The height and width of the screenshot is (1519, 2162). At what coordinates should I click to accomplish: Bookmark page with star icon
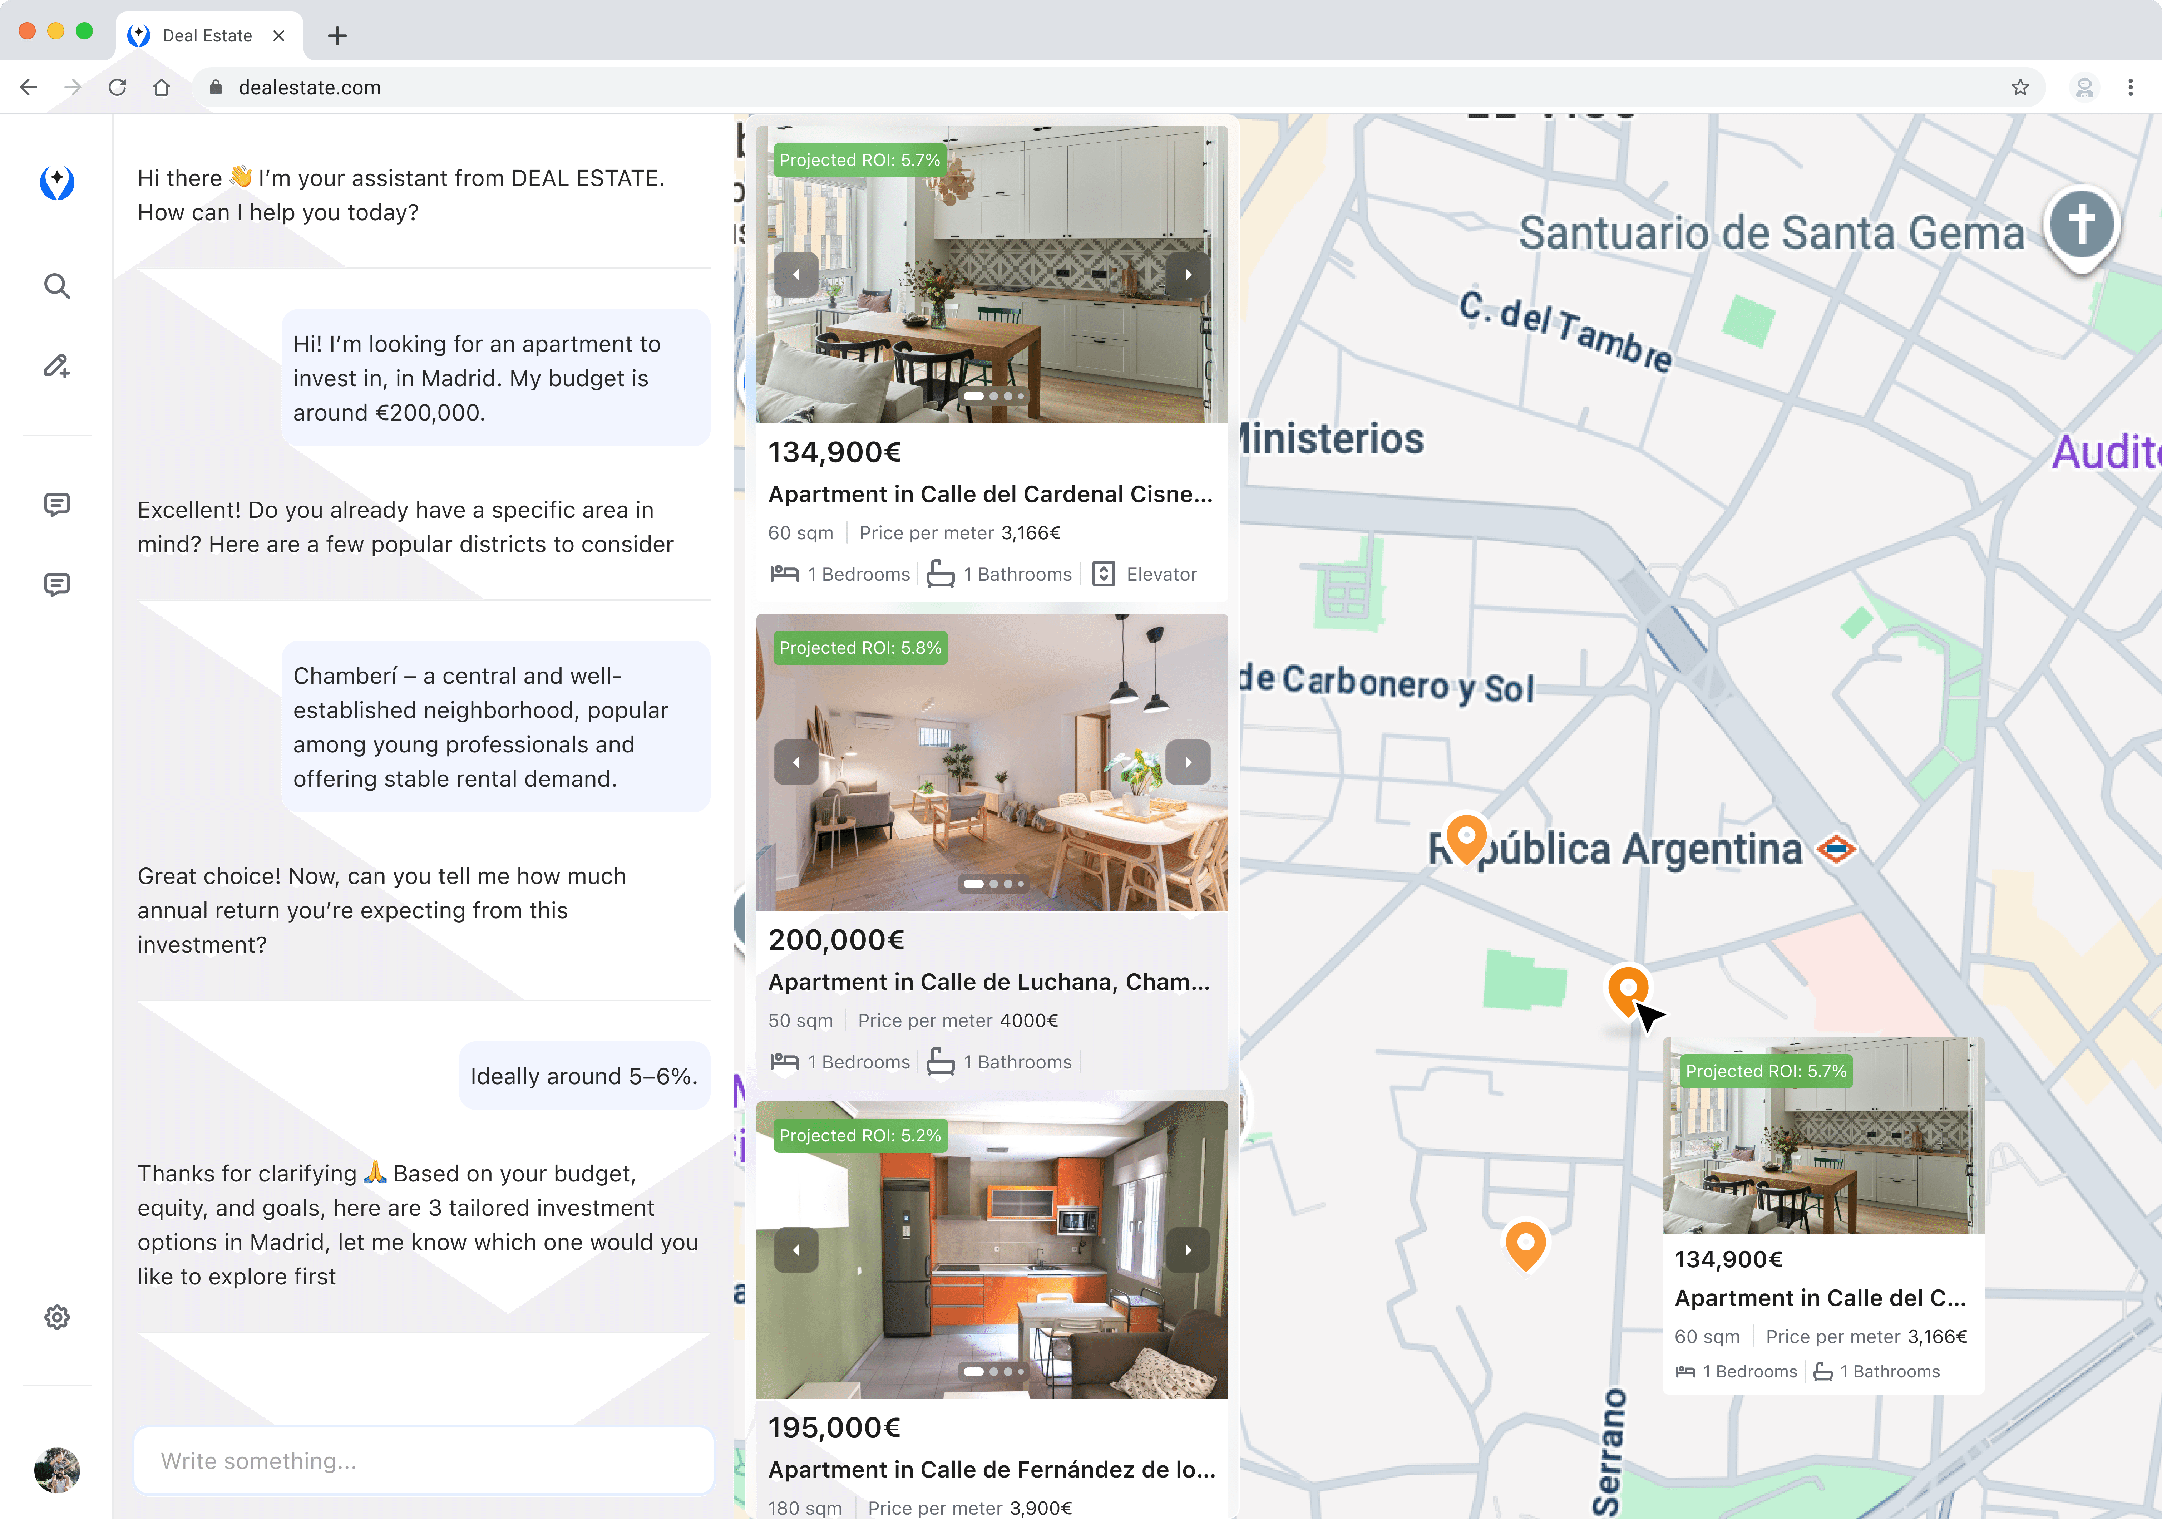point(2020,88)
